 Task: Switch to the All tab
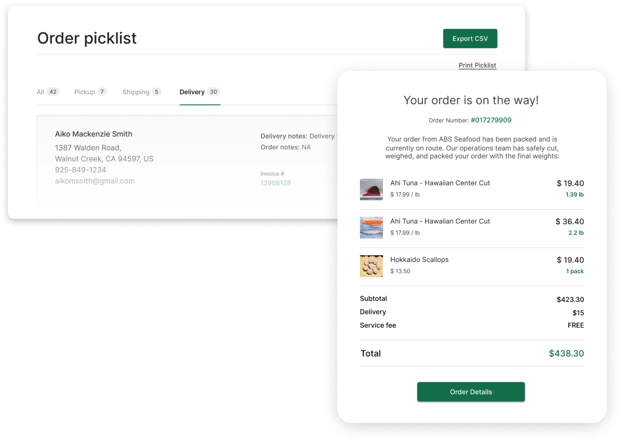coord(48,92)
